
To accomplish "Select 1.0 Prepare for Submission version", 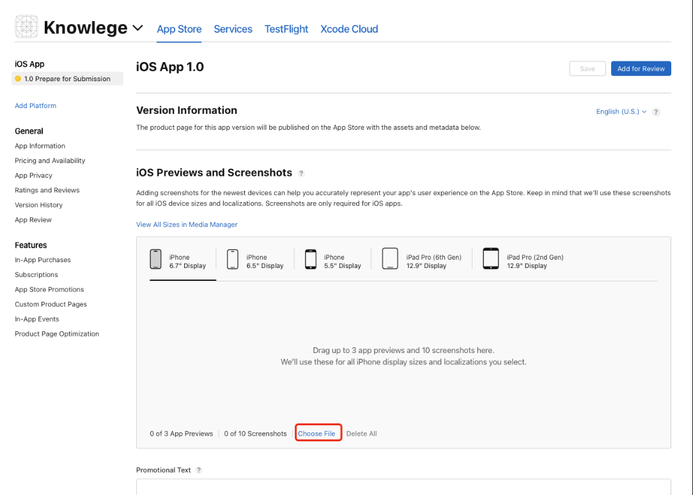I will coord(67,79).
